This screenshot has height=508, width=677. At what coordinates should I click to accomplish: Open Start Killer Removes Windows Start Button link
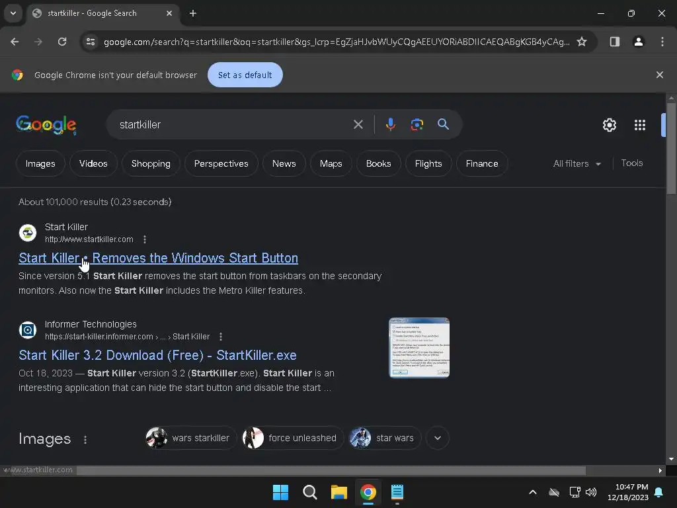click(158, 258)
